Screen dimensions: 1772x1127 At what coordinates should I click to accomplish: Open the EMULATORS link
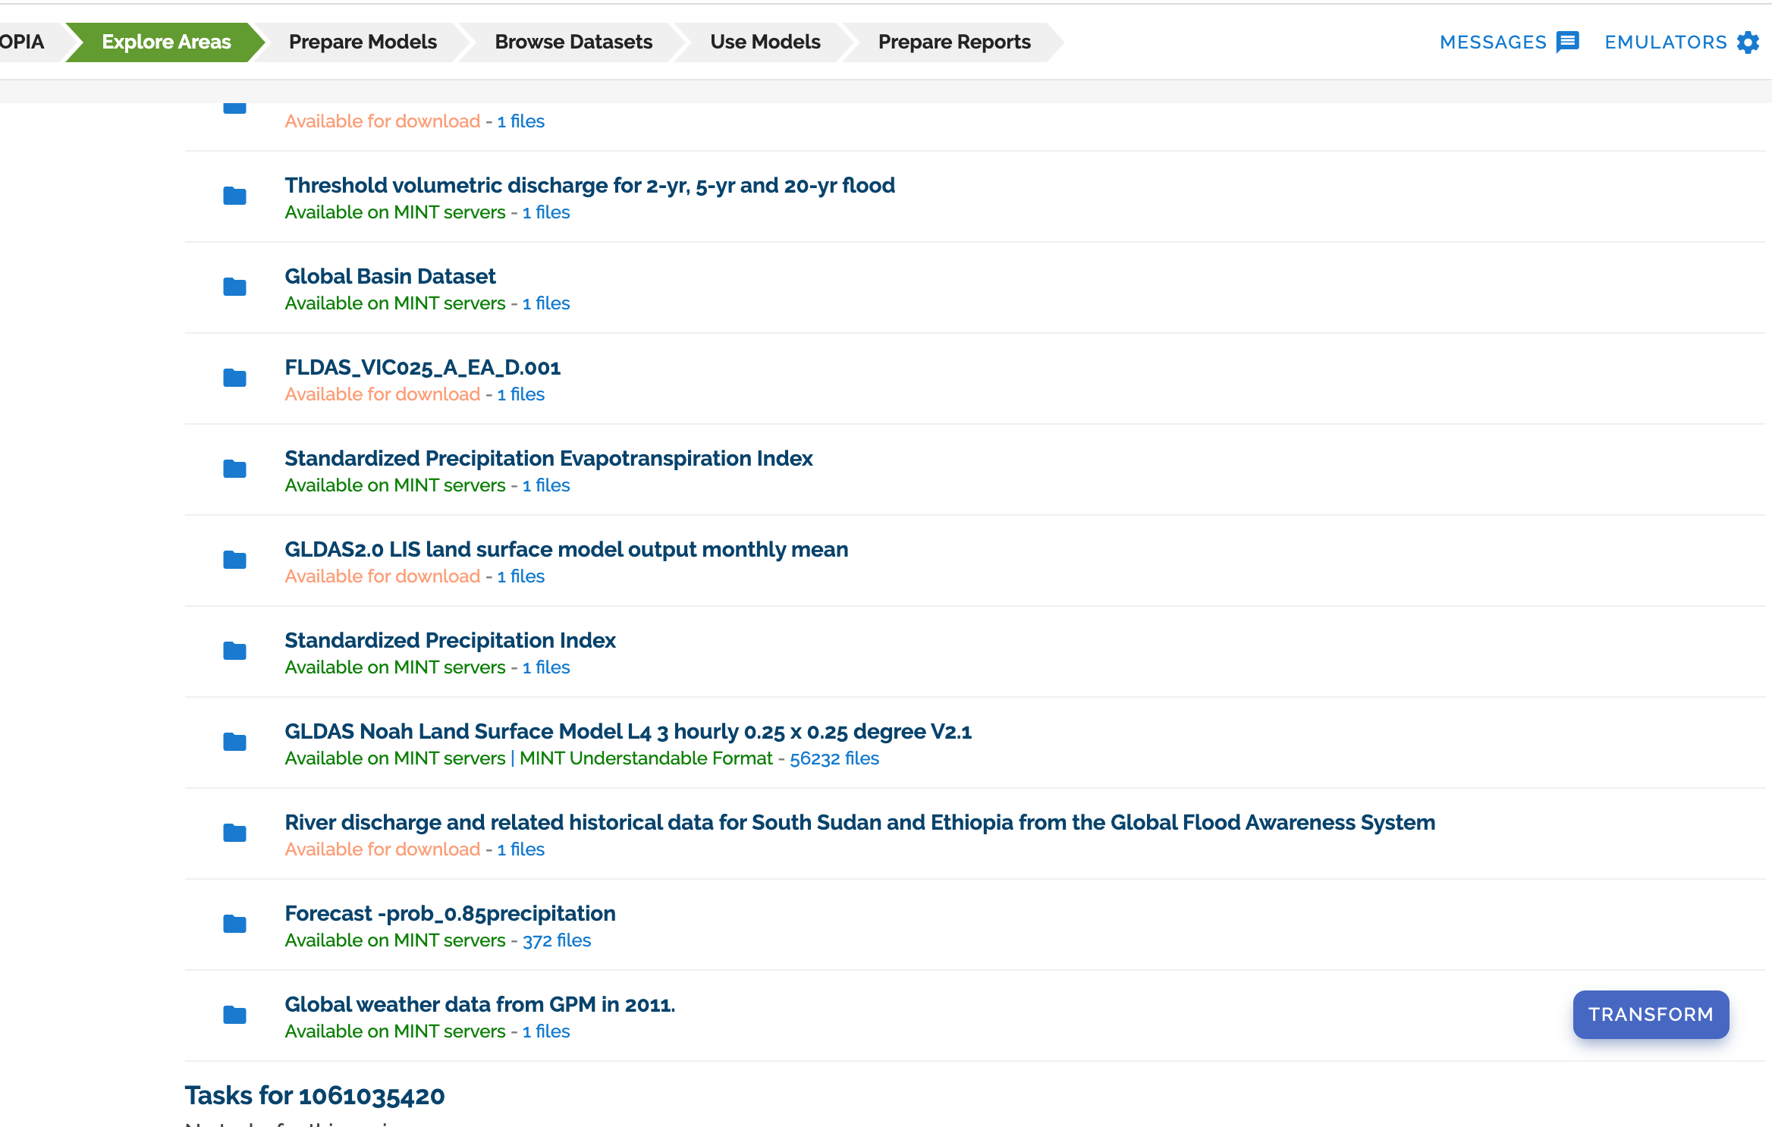click(1666, 42)
